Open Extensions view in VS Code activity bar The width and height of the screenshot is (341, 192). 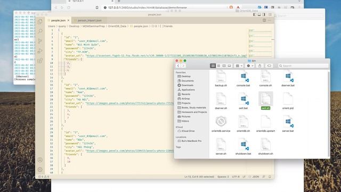[x=40, y=60]
